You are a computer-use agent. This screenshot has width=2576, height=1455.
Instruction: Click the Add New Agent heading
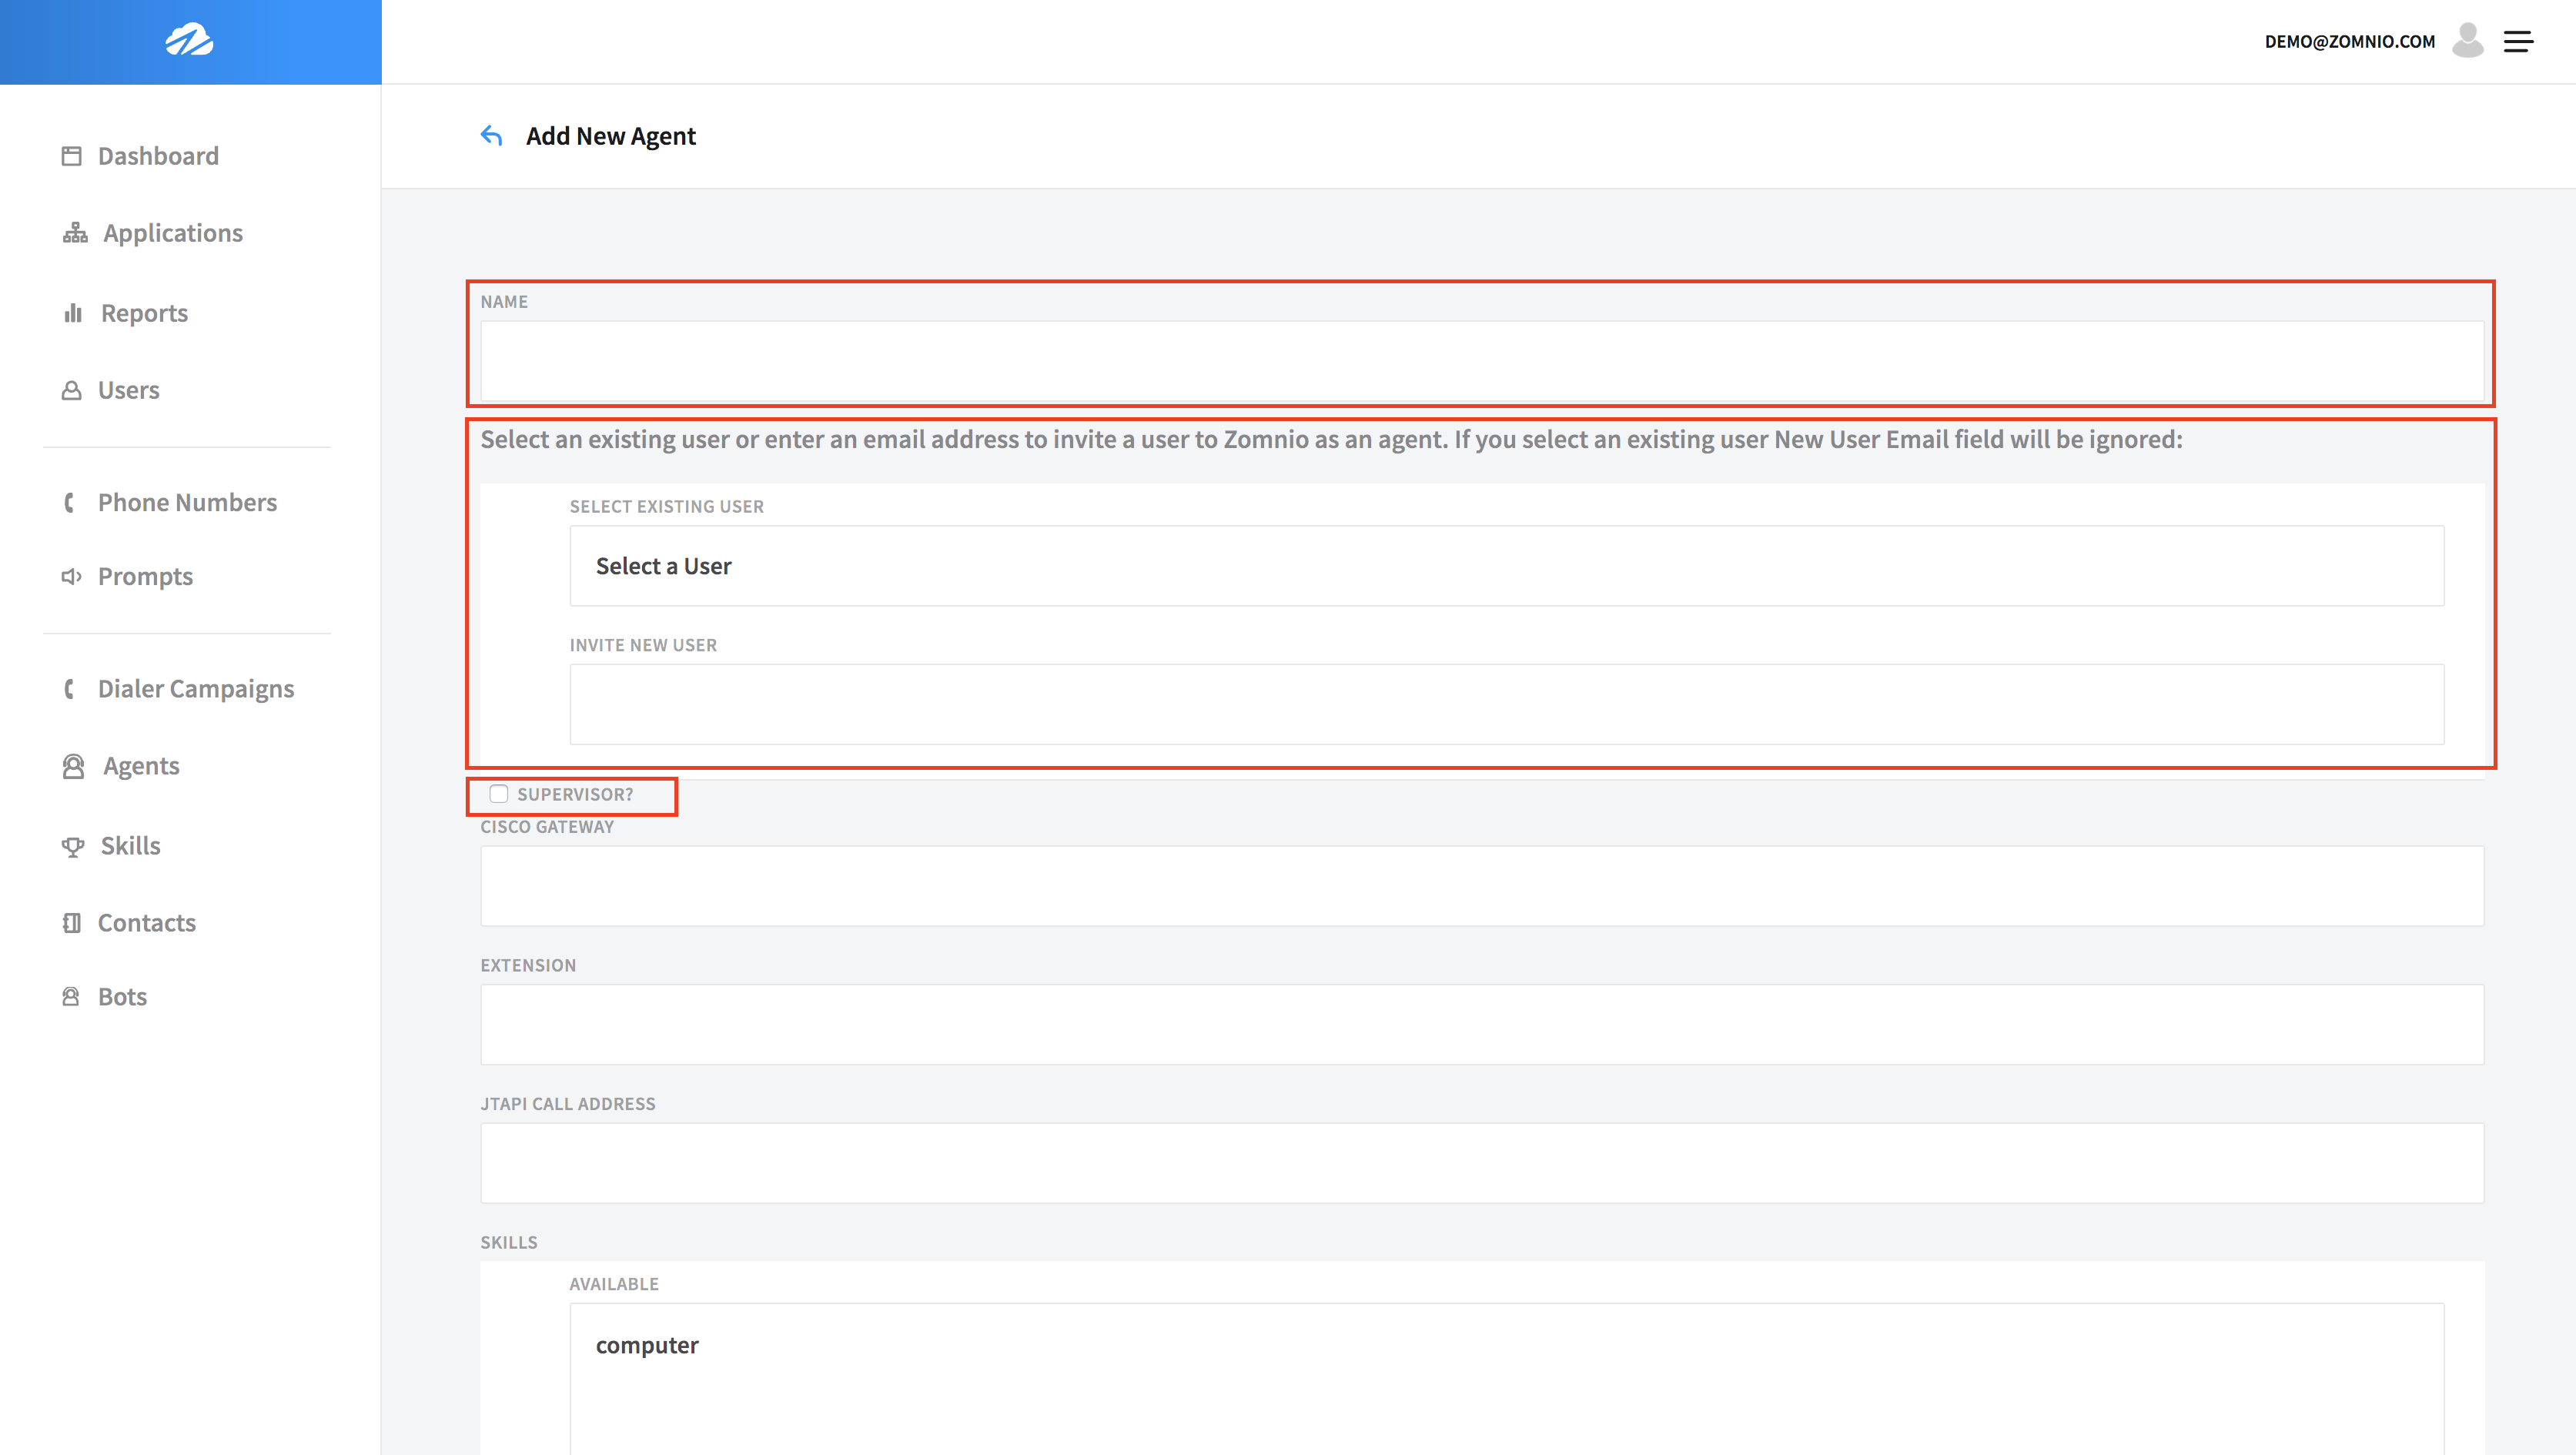(x=610, y=135)
